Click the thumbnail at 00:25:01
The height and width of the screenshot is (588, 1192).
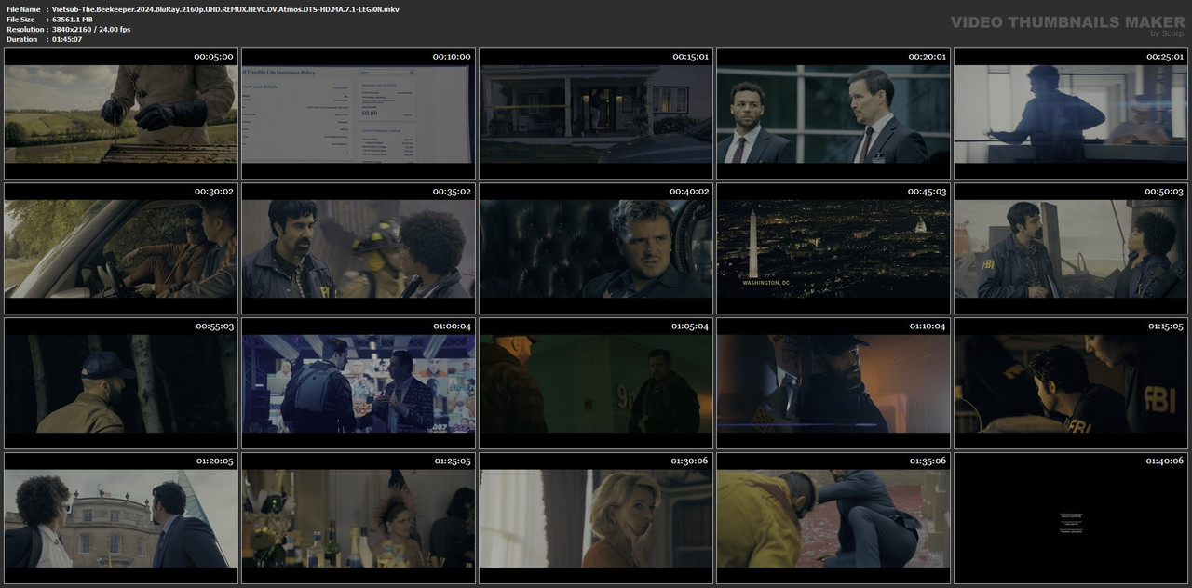click(1071, 114)
